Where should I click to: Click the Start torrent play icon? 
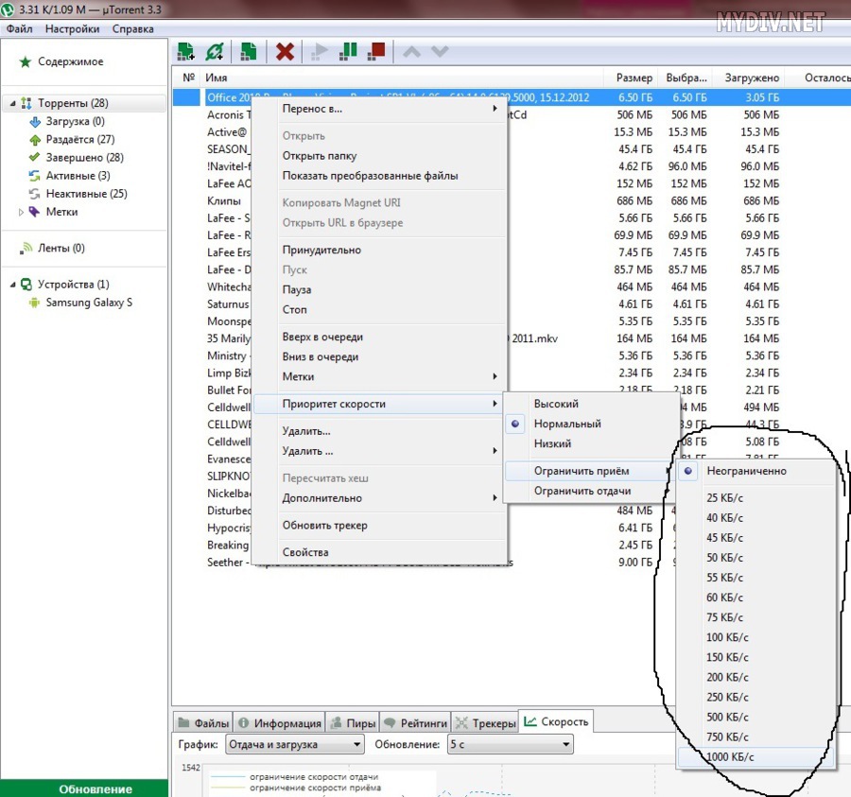pyautogui.click(x=320, y=52)
